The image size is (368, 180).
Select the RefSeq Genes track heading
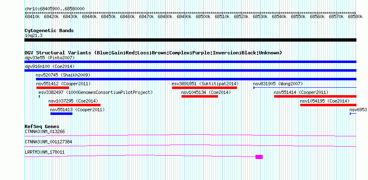(42, 127)
